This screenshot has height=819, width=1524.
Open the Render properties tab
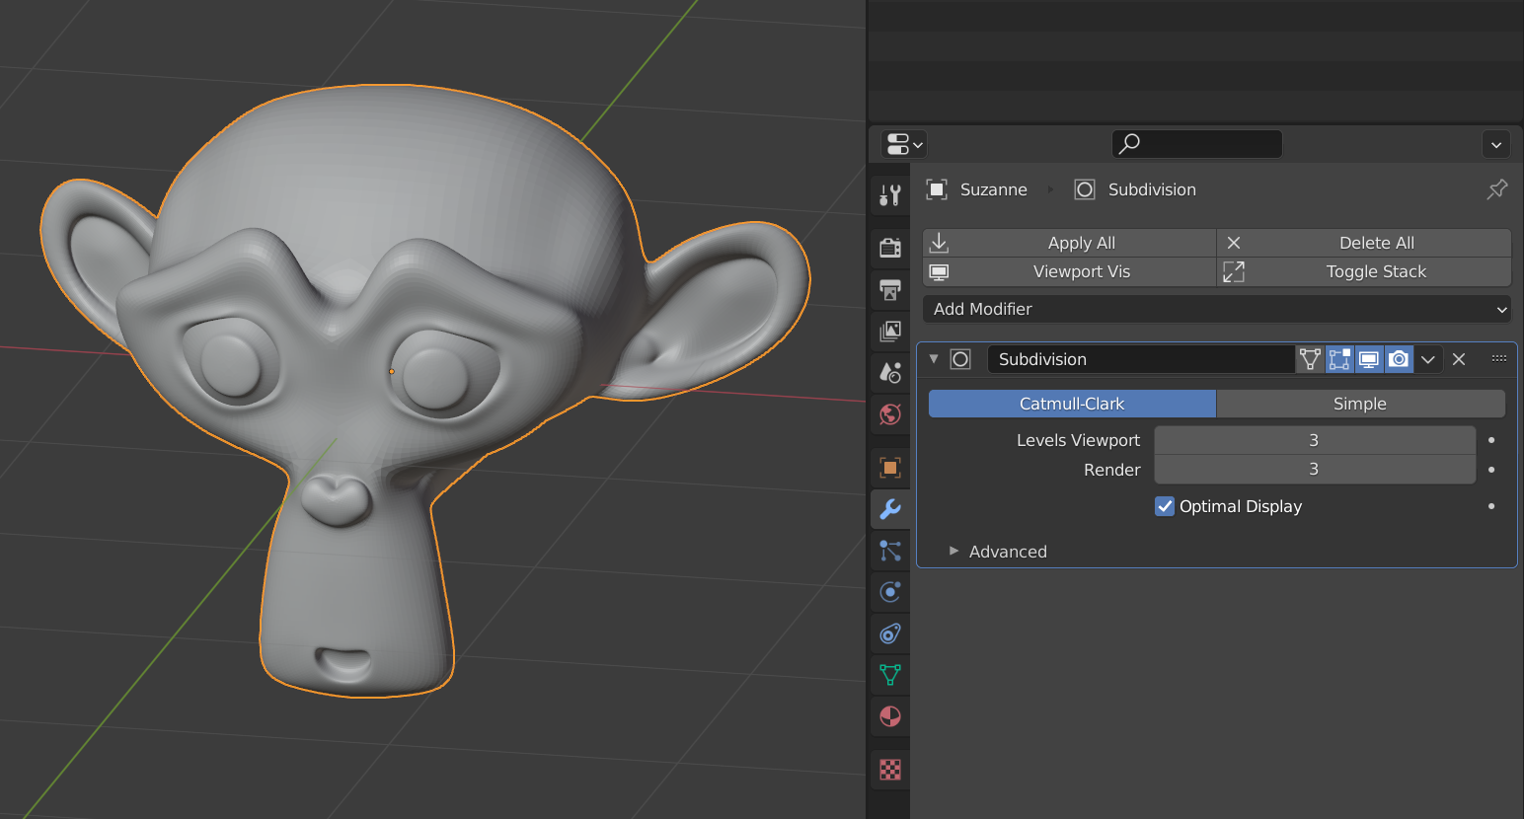890,247
